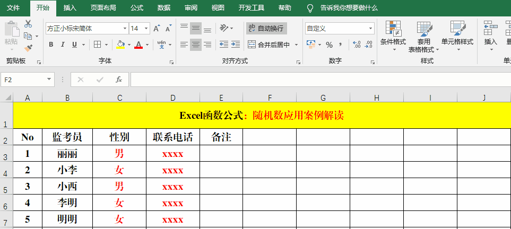Viewport: 511px width, 229px height.
Task: Apply yellow fill color bucket
Action: point(120,45)
